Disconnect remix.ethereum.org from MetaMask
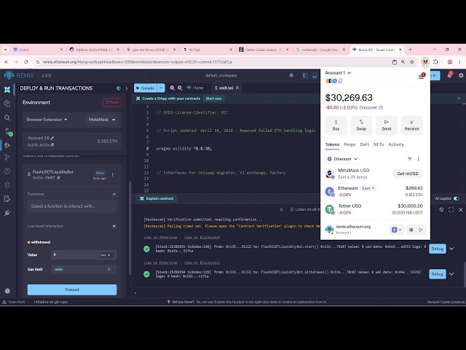The height and width of the screenshot is (350, 466). [421, 230]
